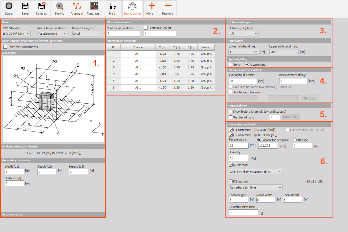Click the Height (L3) field
The height and width of the screenshot is (232, 348).
[79, 171]
